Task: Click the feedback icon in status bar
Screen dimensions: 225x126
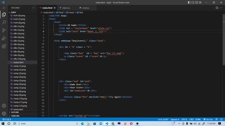Action: (x=217, y=119)
